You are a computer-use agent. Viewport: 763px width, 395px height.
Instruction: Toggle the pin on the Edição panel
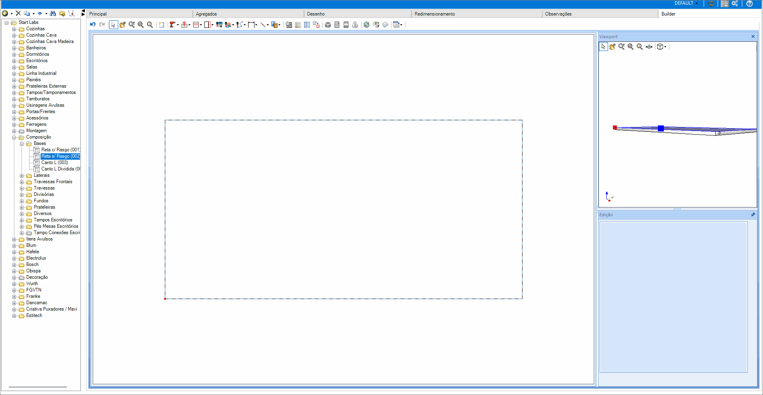tap(753, 215)
